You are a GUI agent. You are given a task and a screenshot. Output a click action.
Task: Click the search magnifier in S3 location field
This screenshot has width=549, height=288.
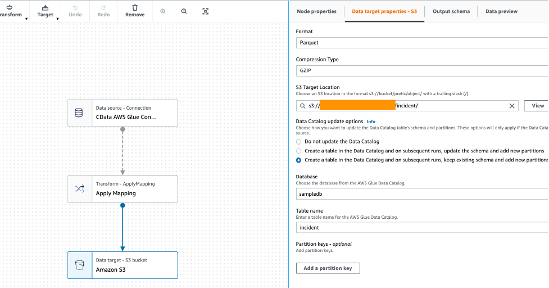302,106
